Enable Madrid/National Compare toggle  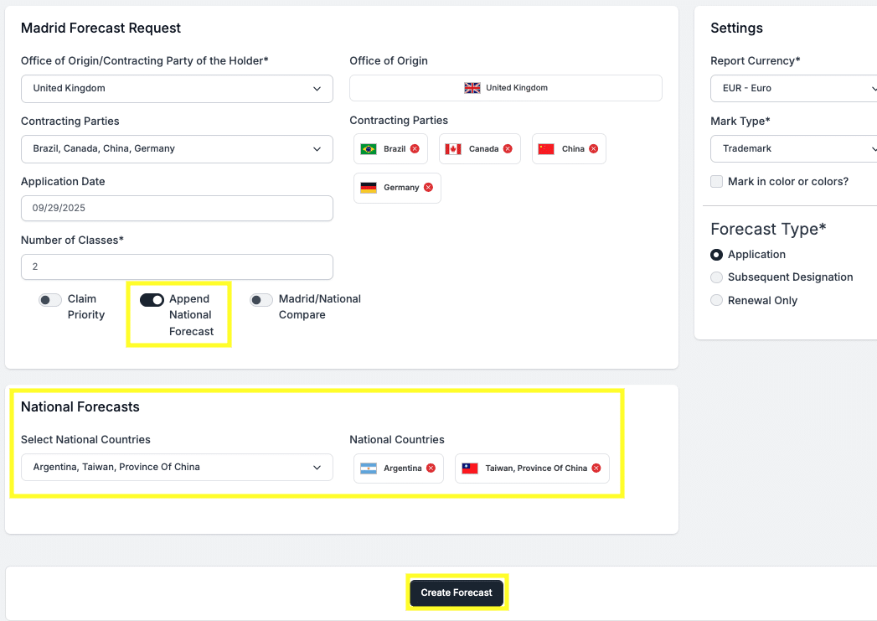pyautogui.click(x=261, y=300)
